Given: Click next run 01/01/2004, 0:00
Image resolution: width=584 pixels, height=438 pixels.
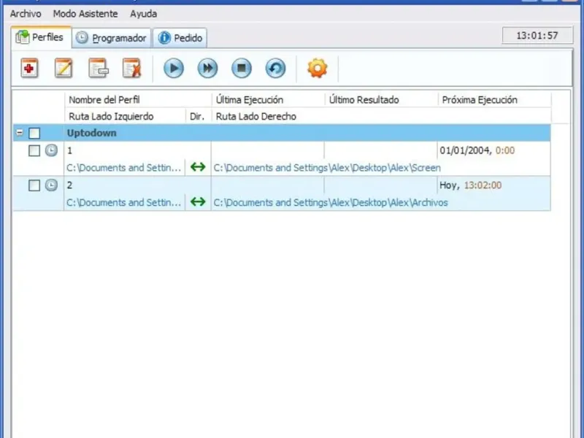Looking at the screenshot, I should coord(477,150).
